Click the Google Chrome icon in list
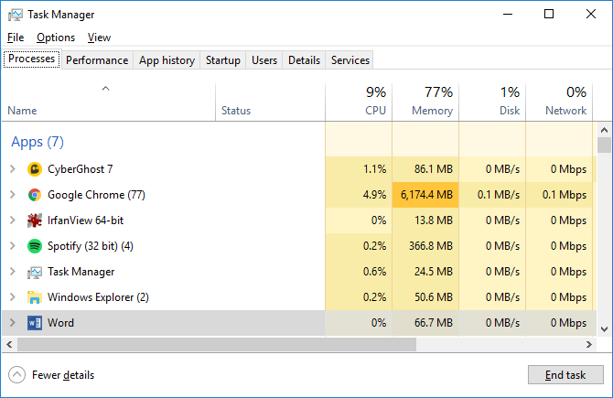The height and width of the screenshot is (398, 613). tap(35, 195)
